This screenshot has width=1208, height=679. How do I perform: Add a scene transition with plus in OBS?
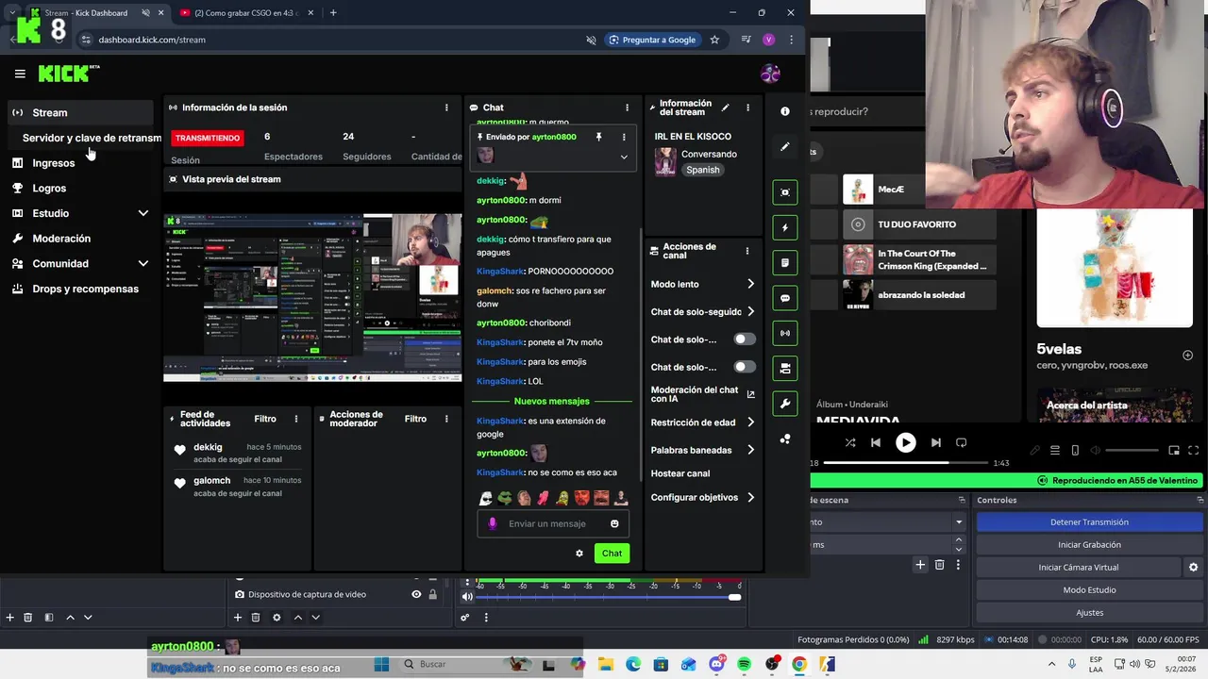[920, 565]
